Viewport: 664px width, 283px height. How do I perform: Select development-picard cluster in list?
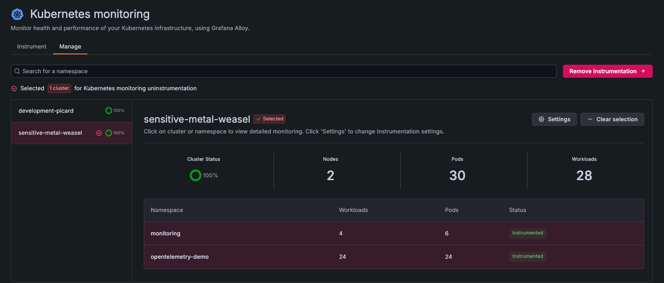pos(46,111)
